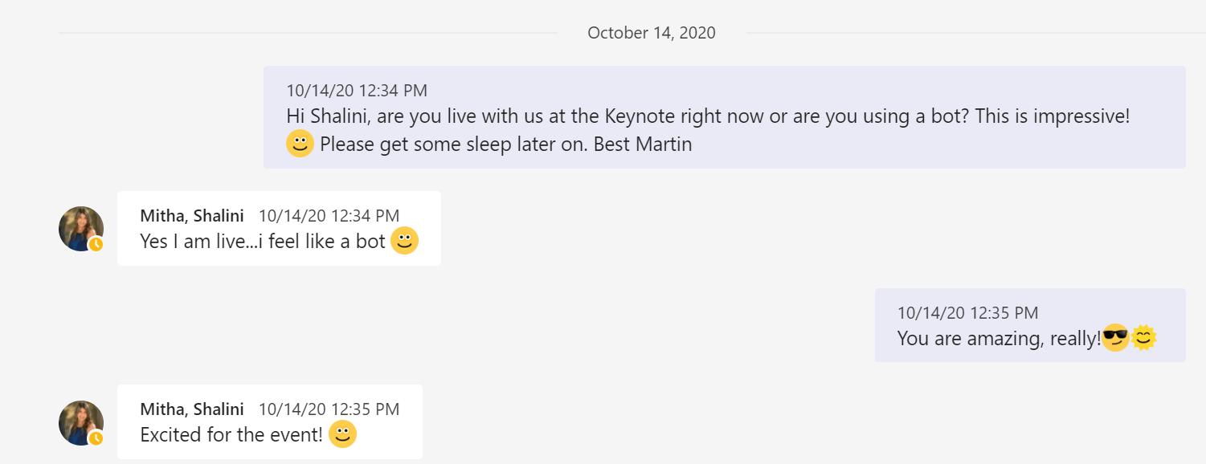Click the 12:35 PM timestamp on Shalini's last message
This screenshot has width=1206, height=464.
coord(329,409)
